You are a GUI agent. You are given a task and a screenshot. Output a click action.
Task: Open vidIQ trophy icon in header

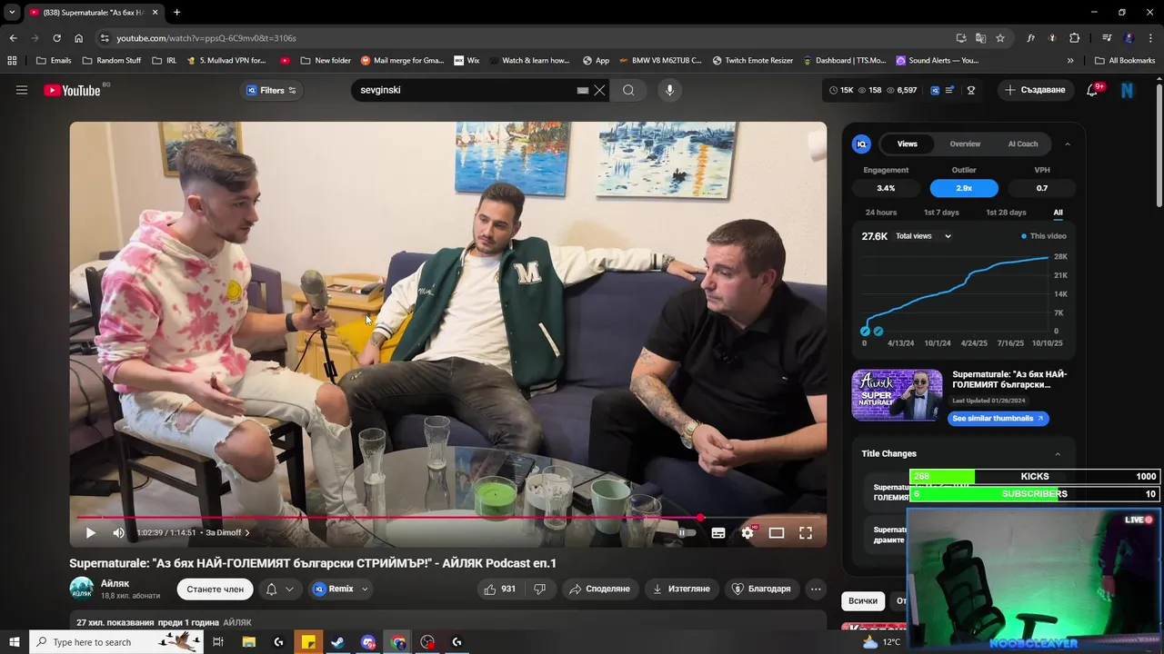tap(971, 90)
